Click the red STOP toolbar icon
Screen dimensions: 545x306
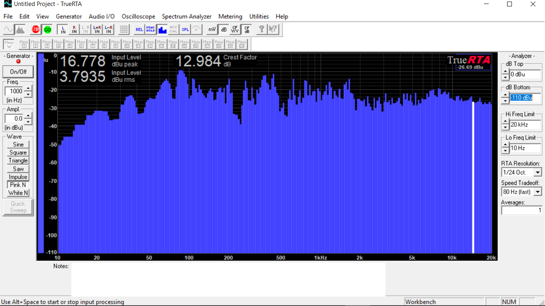click(36, 29)
